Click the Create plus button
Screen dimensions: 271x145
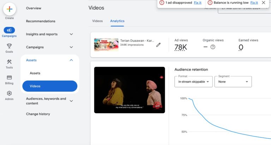[10, 9]
